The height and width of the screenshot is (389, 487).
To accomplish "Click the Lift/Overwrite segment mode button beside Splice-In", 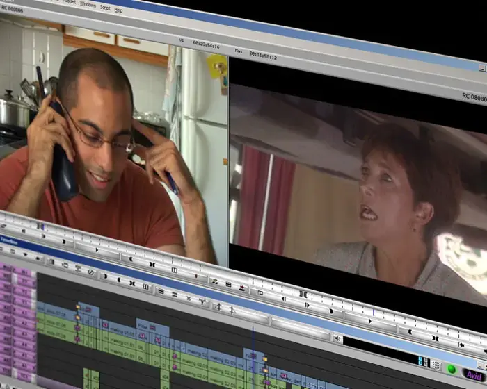I will pos(228,285).
